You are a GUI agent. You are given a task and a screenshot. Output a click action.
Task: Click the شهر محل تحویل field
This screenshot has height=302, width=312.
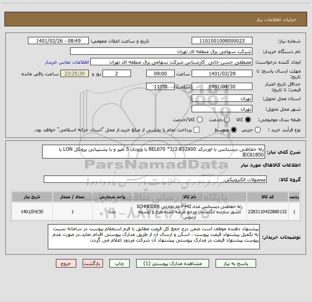tap(222, 109)
